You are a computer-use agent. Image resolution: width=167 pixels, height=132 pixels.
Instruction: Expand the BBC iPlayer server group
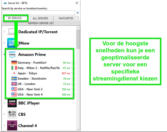coord(4,103)
